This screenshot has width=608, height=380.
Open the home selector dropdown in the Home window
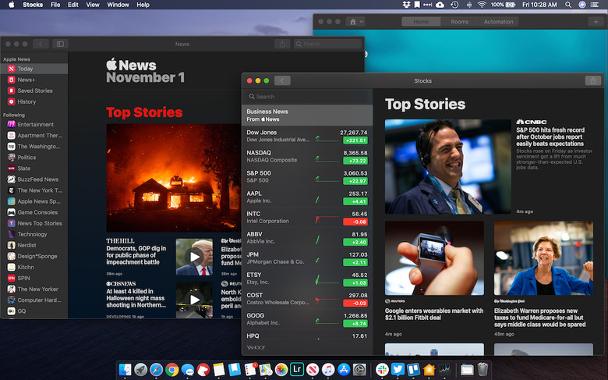(356, 22)
